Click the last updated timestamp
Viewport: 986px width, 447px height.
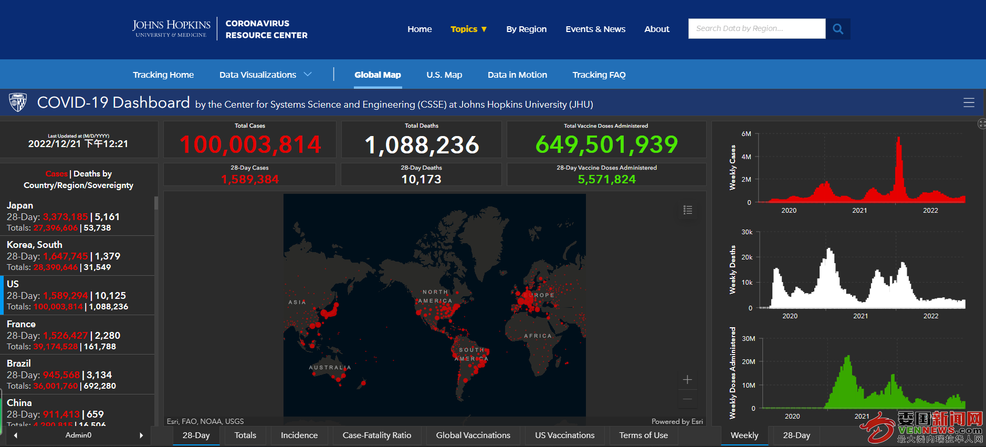pos(78,143)
